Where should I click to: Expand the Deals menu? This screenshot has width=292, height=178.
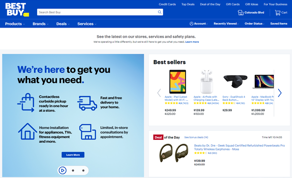point(63,24)
